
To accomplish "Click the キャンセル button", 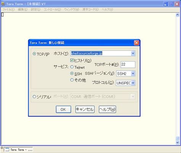I will [x=85, y=109].
